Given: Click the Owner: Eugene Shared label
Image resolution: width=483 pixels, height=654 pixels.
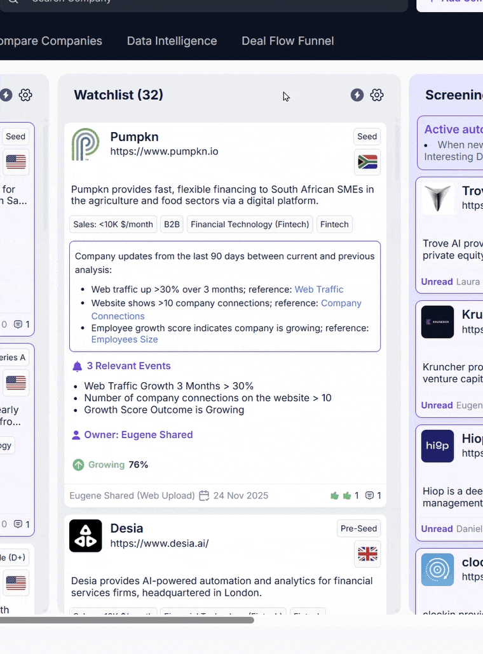Looking at the screenshot, I should click(139, 434).
